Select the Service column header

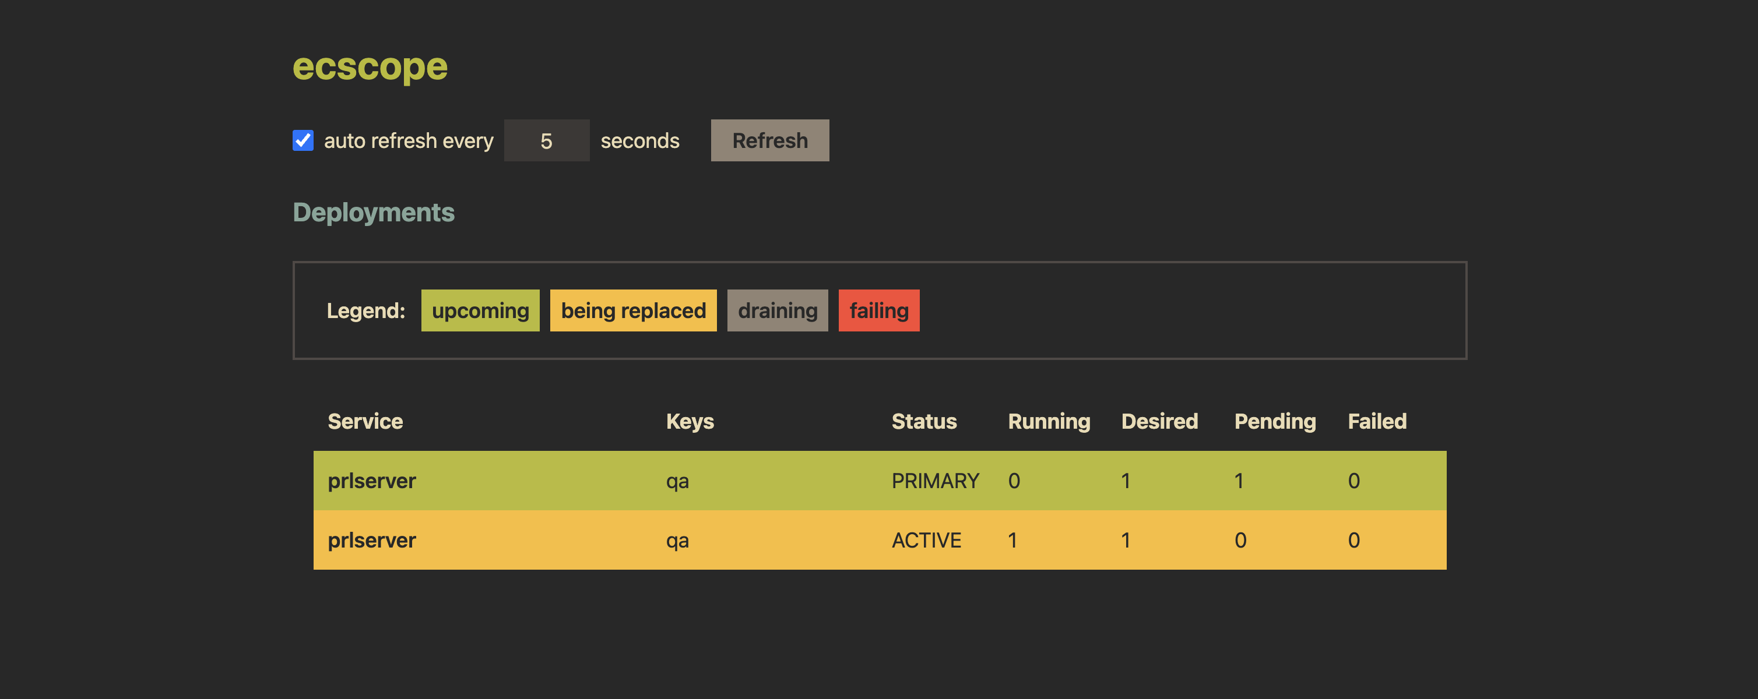[365, 421]
